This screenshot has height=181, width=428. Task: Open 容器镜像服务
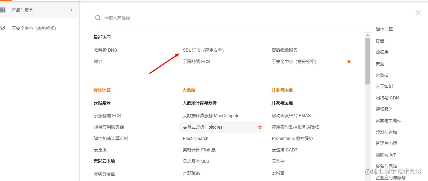tap(285, 50)
